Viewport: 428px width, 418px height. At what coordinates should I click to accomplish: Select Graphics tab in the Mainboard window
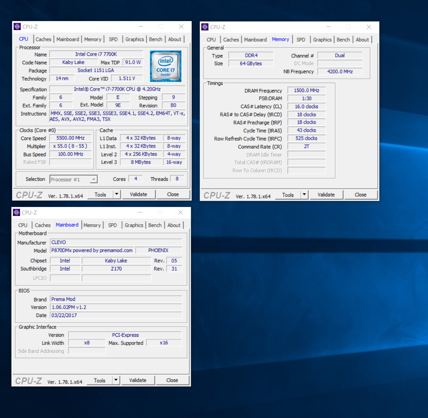134,225
